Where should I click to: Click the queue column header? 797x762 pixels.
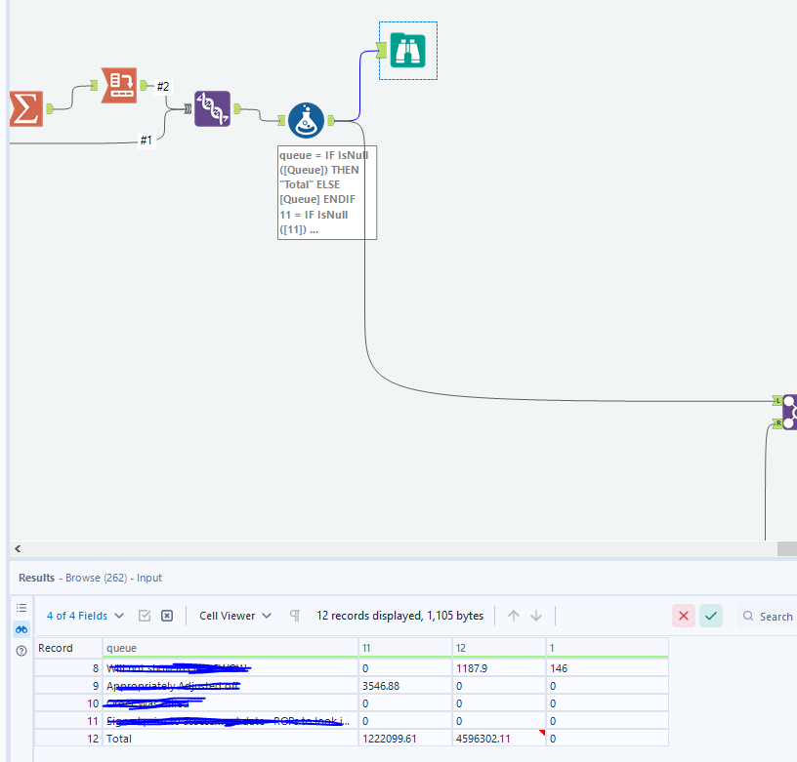231,648
